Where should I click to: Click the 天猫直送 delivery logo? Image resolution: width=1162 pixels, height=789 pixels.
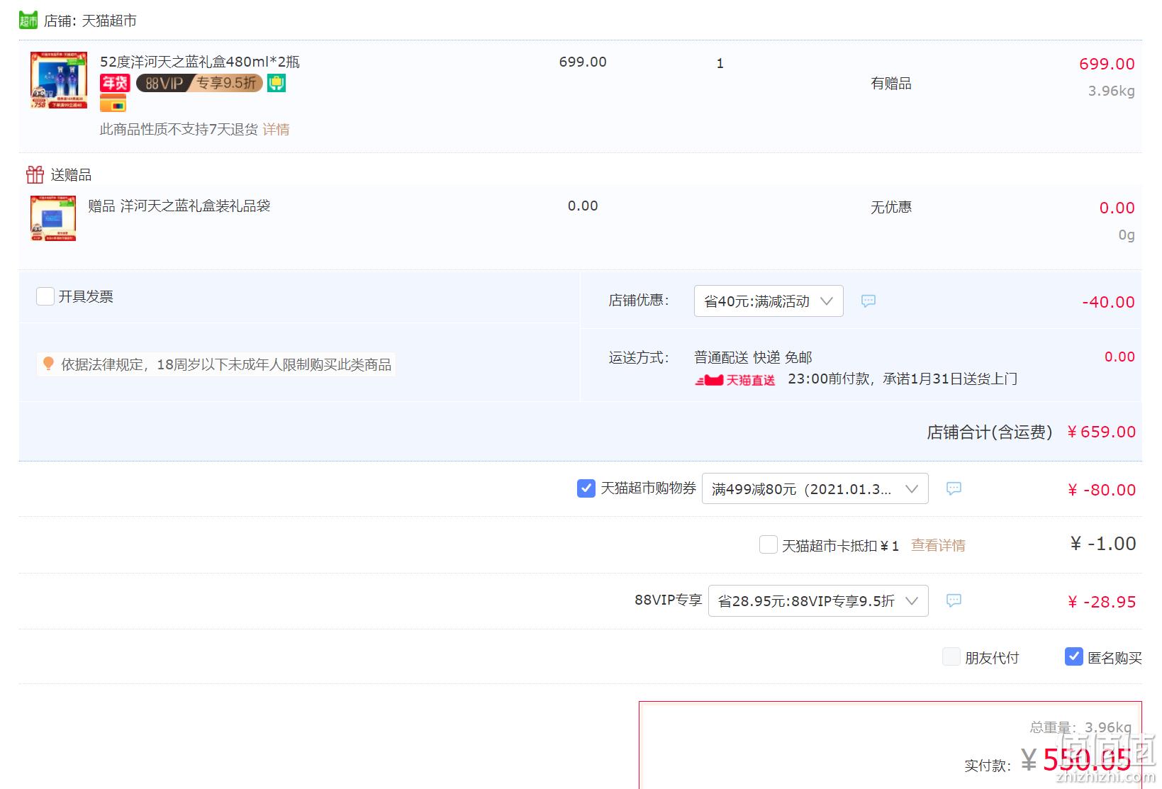tap(735, 380)
